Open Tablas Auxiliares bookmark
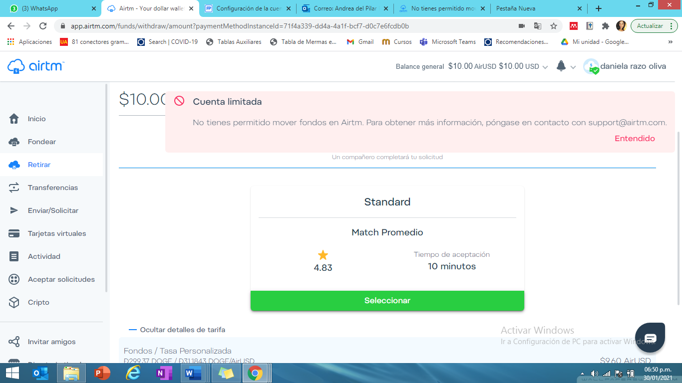 [x=233, y=42]
